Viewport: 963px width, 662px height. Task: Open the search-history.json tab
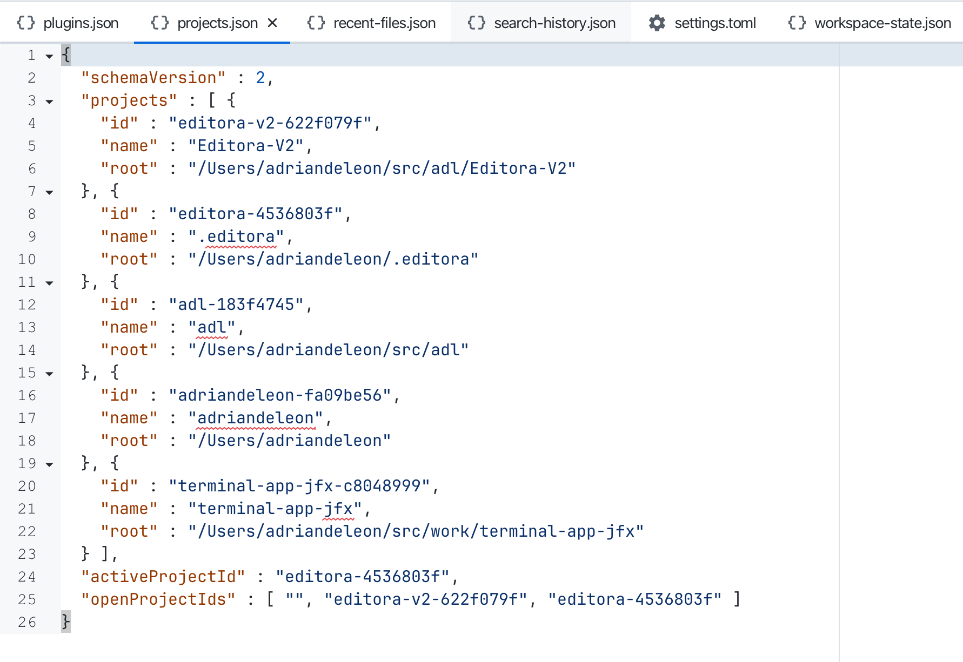pyautogui.click(x=541, y=23)
